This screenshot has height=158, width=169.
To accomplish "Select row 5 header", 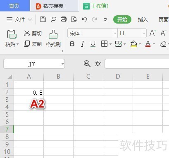I will click(7, 115).
